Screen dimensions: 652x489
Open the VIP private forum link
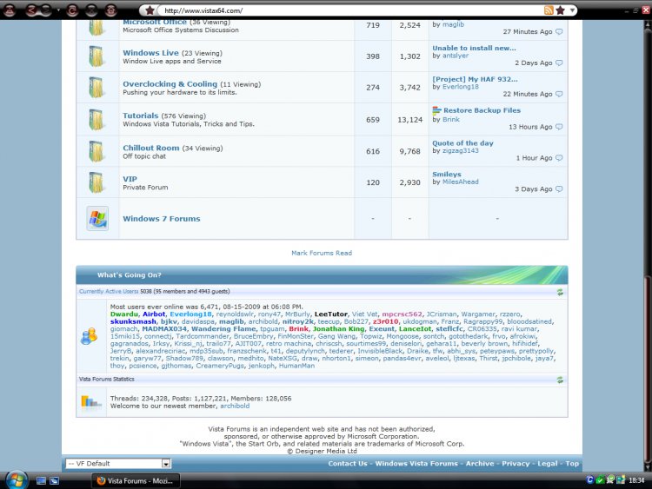click(130, 179)
